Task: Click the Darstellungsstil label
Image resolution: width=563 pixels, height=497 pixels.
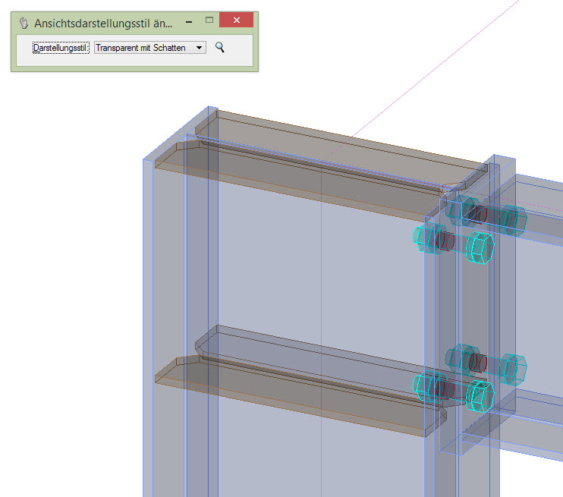Action: point(61,48)
